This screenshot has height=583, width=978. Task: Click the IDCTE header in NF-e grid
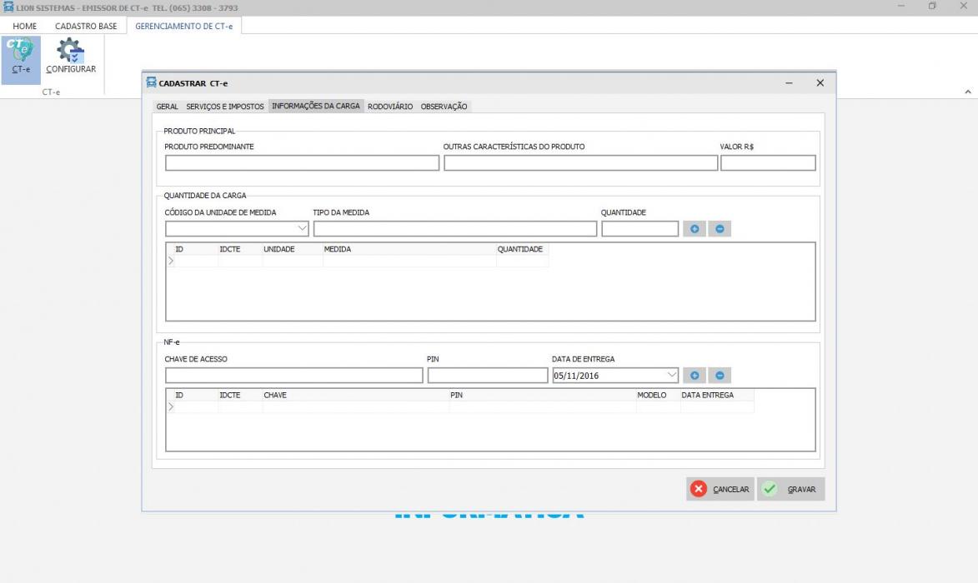[x=229, y=395]
